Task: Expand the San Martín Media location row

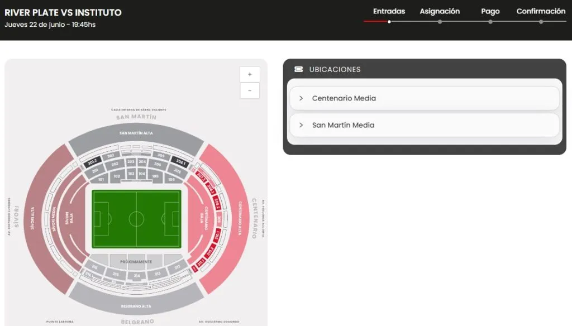Action: pyautogui.click(x=423, y=125)
